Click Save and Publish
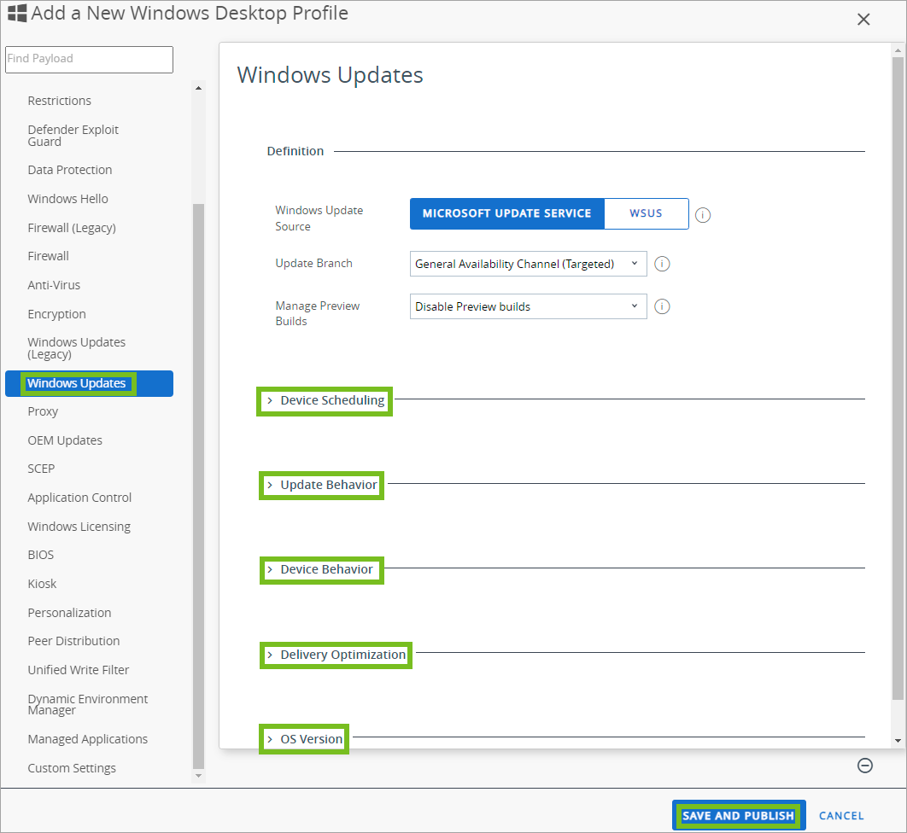This screenshot has width=907, height=833. 738,816
